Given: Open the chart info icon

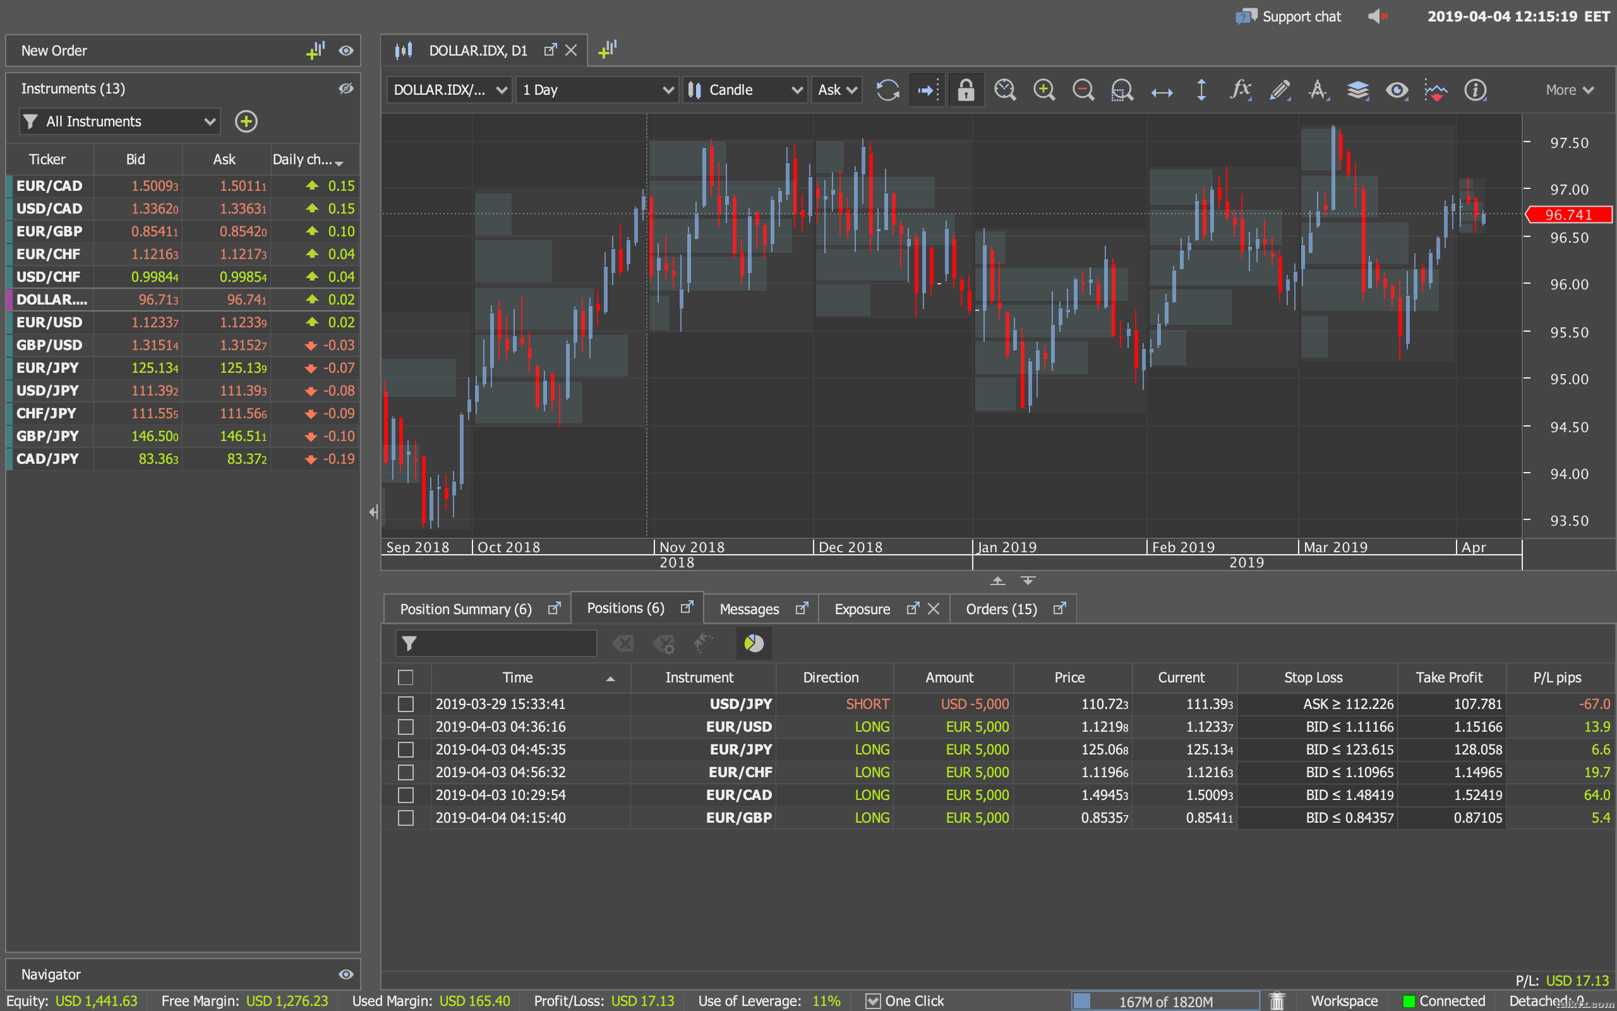Looking at the screenshot, I should tap(1475, 90).
